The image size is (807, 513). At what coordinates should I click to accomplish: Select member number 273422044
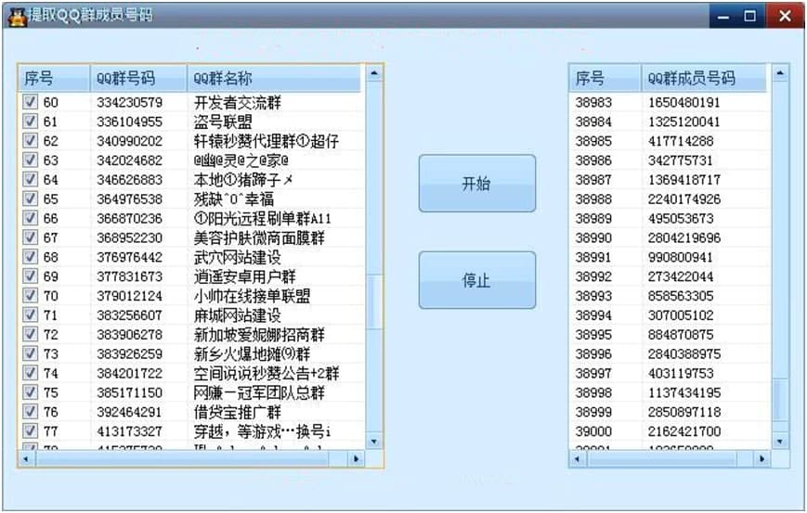tap(681, 276)
